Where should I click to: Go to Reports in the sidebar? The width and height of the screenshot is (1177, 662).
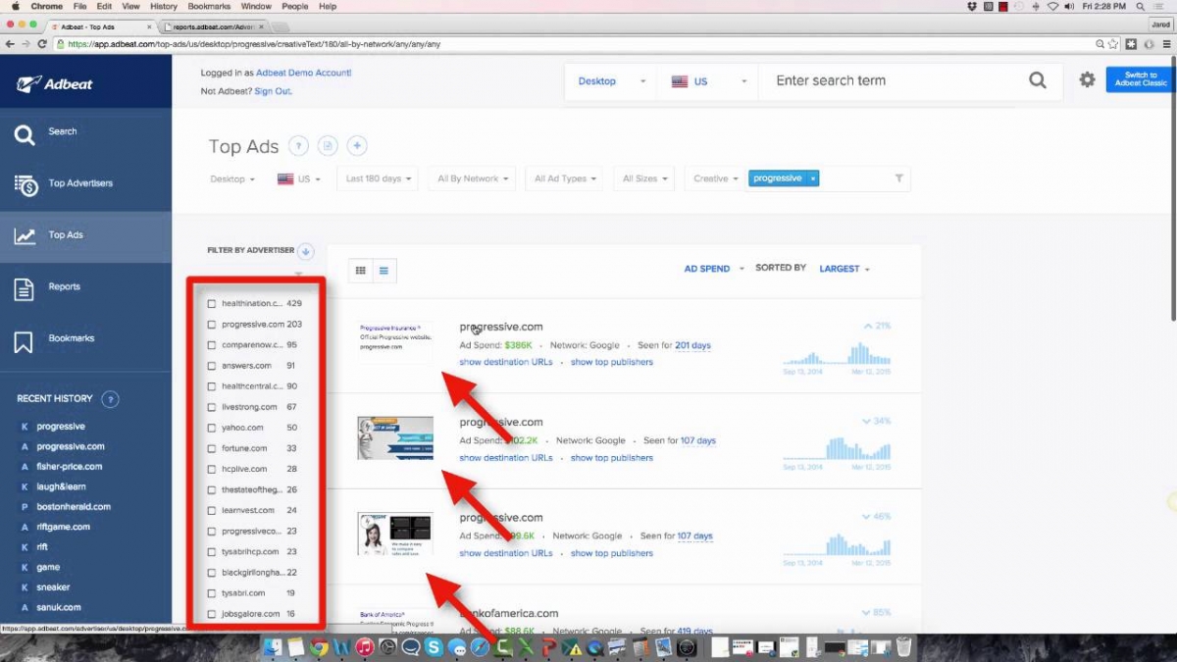click(64, 287)
